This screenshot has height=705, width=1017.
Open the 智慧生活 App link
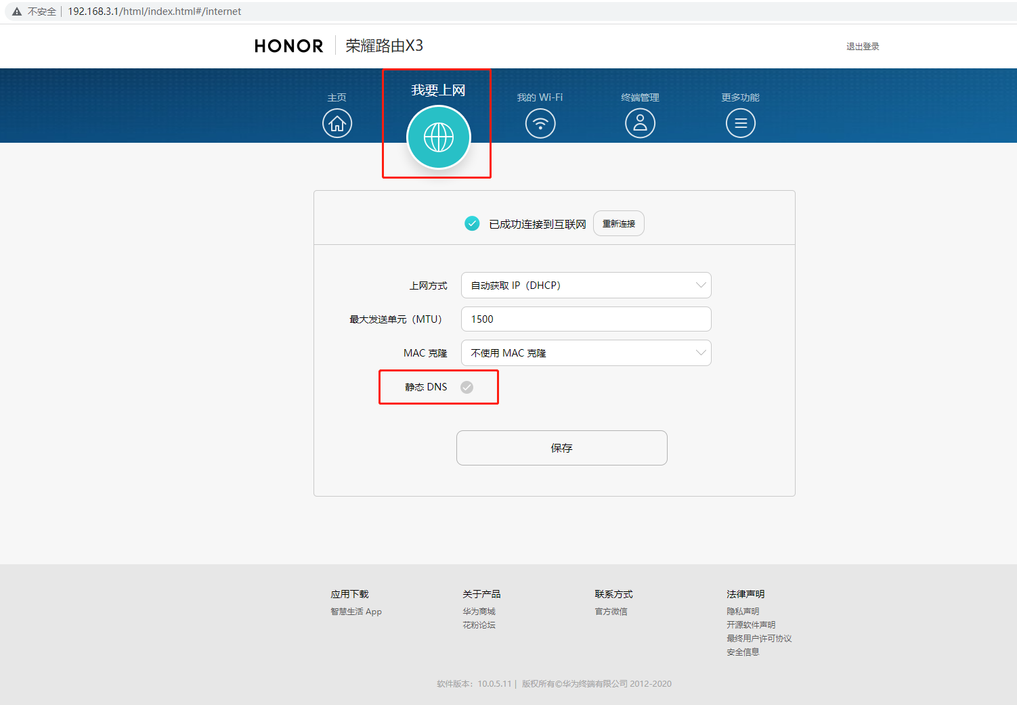tap(356, 612)
